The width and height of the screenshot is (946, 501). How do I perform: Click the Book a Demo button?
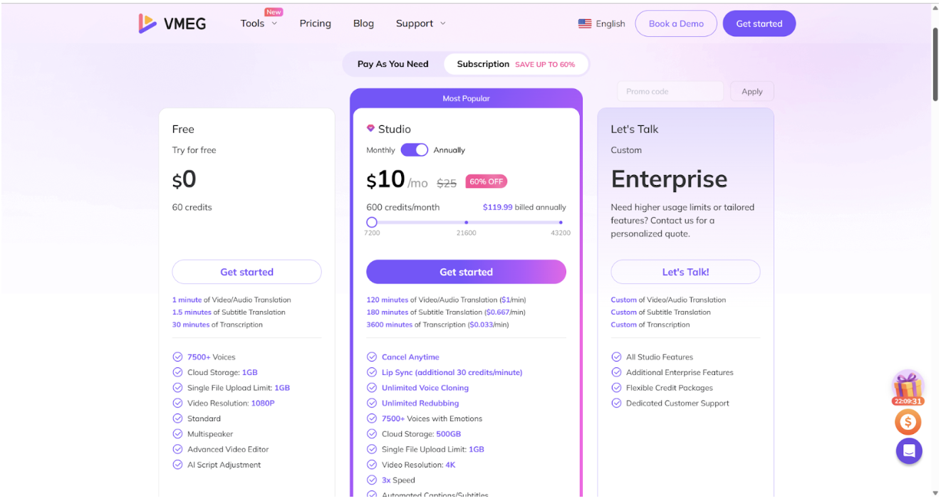pyautogui.click(x=676, y=23)
